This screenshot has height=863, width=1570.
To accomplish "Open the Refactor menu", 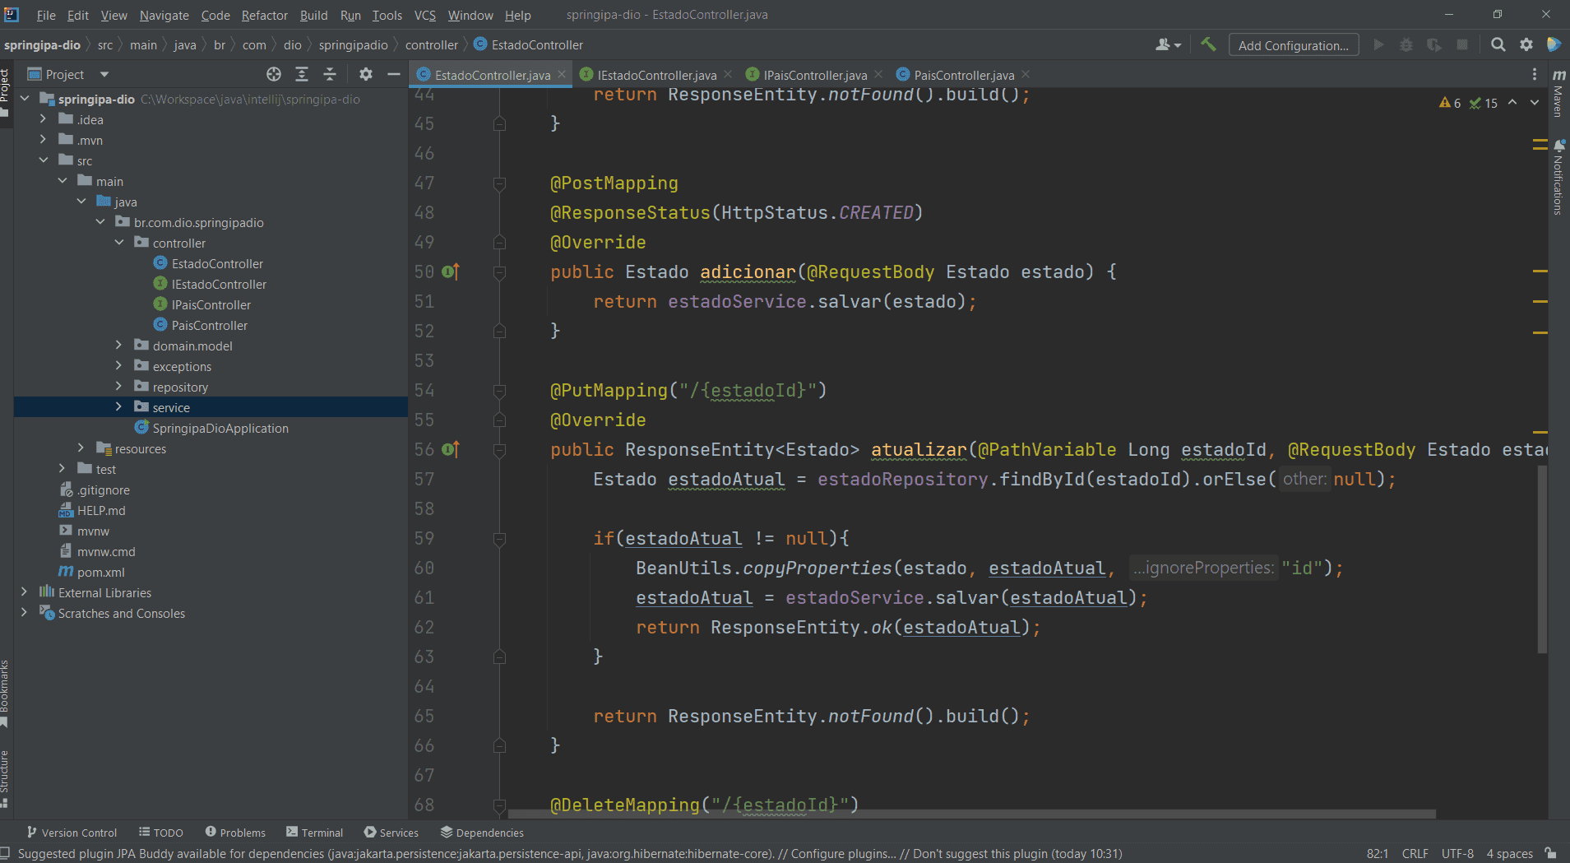I will 264,15.
